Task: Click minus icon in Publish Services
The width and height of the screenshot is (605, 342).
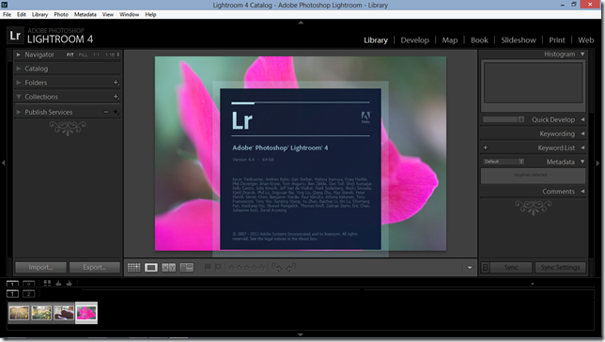Action: [x=106, y=112]
